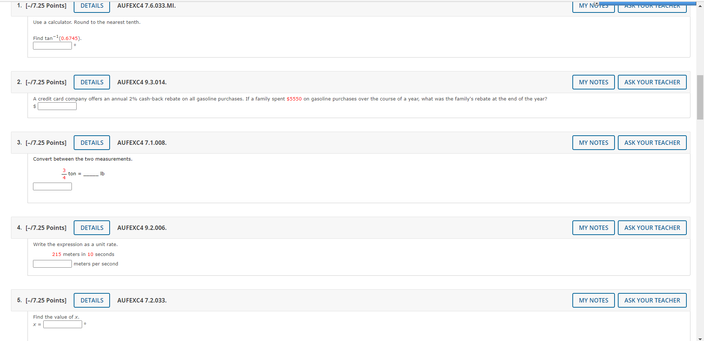Screen dimensions: 704x341
Task: Open MY NOTES for question 5
Action: point(593,300)
